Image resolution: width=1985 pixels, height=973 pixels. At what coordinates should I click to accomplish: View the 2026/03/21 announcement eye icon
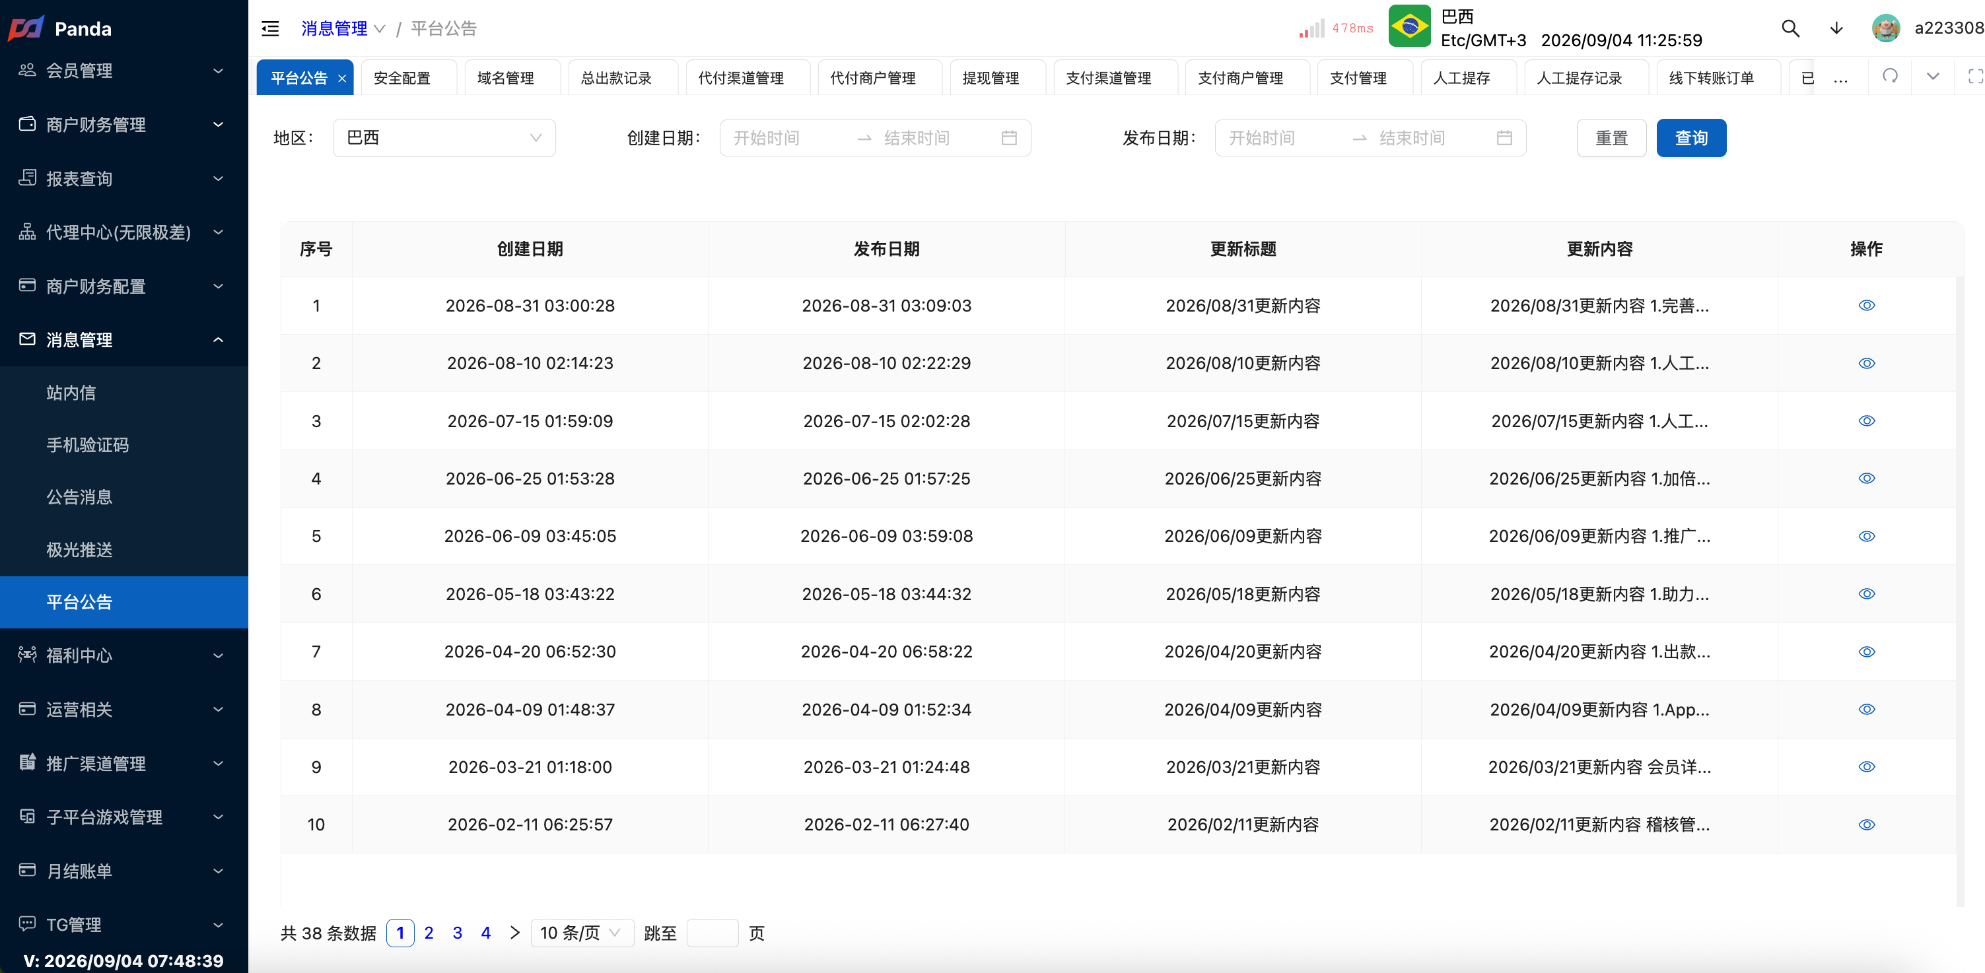click(x=1866, y=767)
